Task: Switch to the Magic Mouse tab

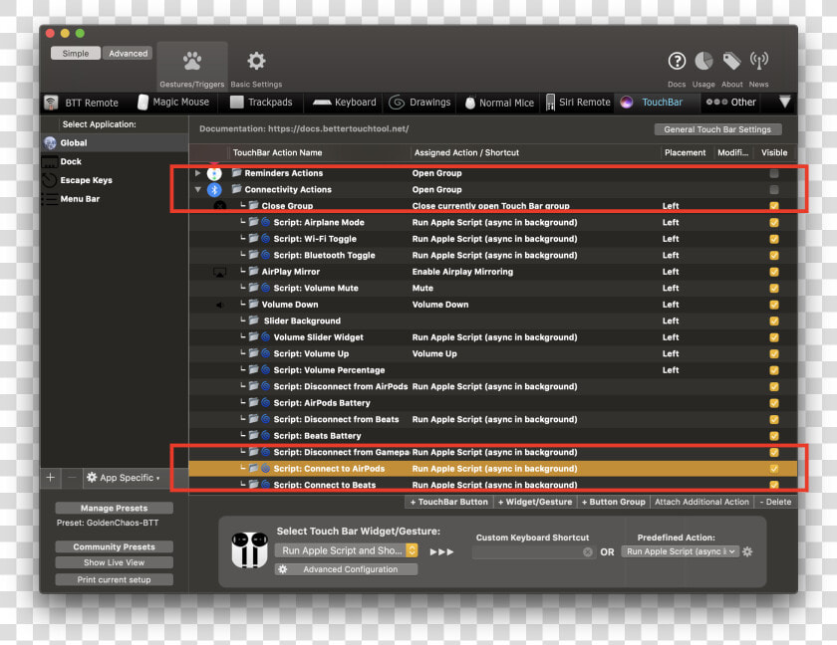Action: [173, 102]
